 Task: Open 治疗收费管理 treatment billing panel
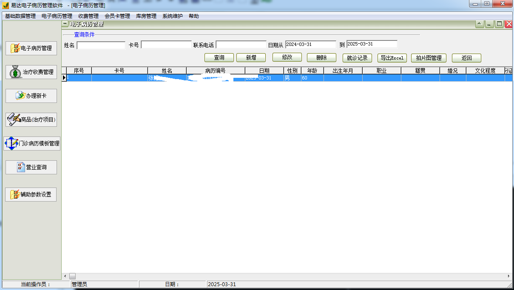coord(31,71)
